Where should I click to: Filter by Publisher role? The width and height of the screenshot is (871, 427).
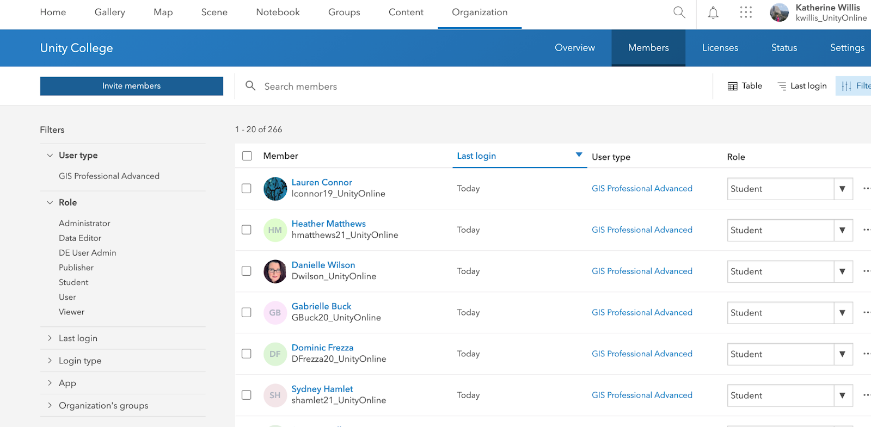click(76, 268)
